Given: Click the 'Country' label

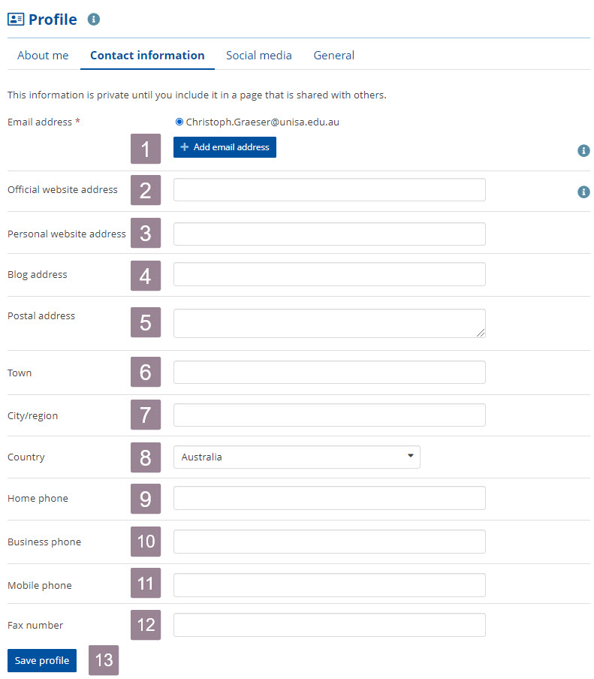Looking at the screenshot, I should [x=26, y=457].
